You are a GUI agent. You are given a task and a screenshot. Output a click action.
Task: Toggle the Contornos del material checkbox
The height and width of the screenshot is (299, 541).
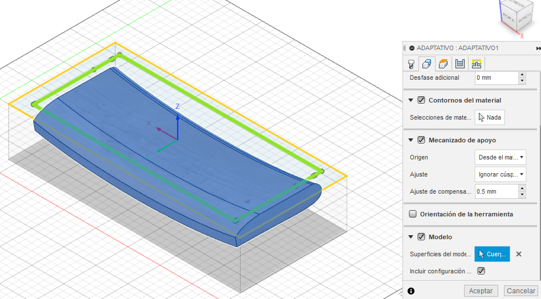(422, 100)
